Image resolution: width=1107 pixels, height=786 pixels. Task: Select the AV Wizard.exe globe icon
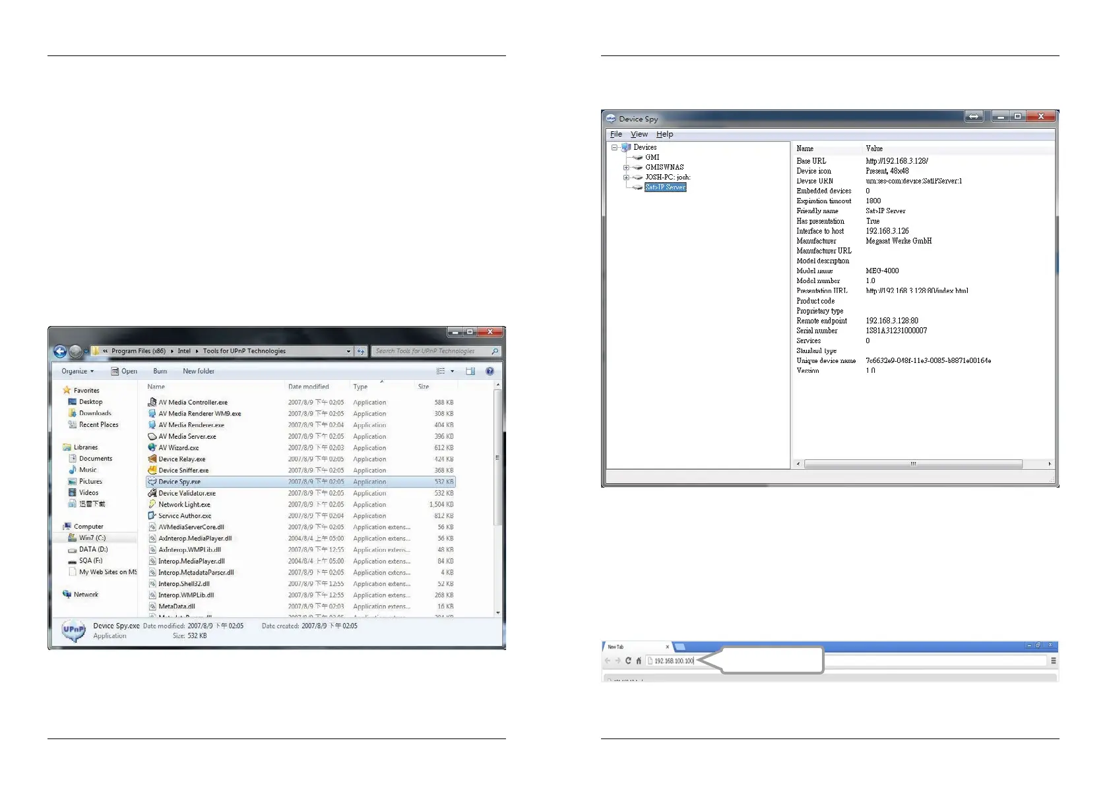(x=152, y=447)
